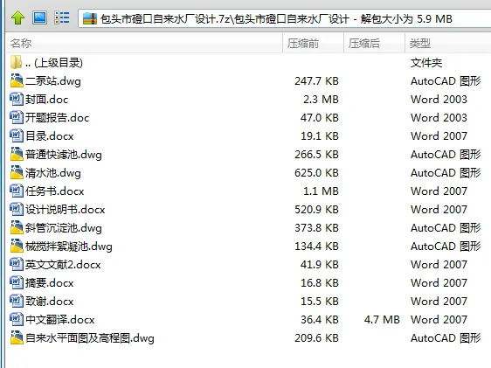491x368 pixels.
Task: Click Word 2003 type in 封面.doc row
Action: pyautogui.click(x=439, y=100)
